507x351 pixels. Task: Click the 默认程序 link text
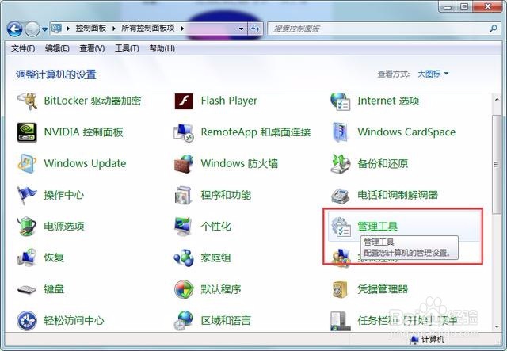point(220,289)
